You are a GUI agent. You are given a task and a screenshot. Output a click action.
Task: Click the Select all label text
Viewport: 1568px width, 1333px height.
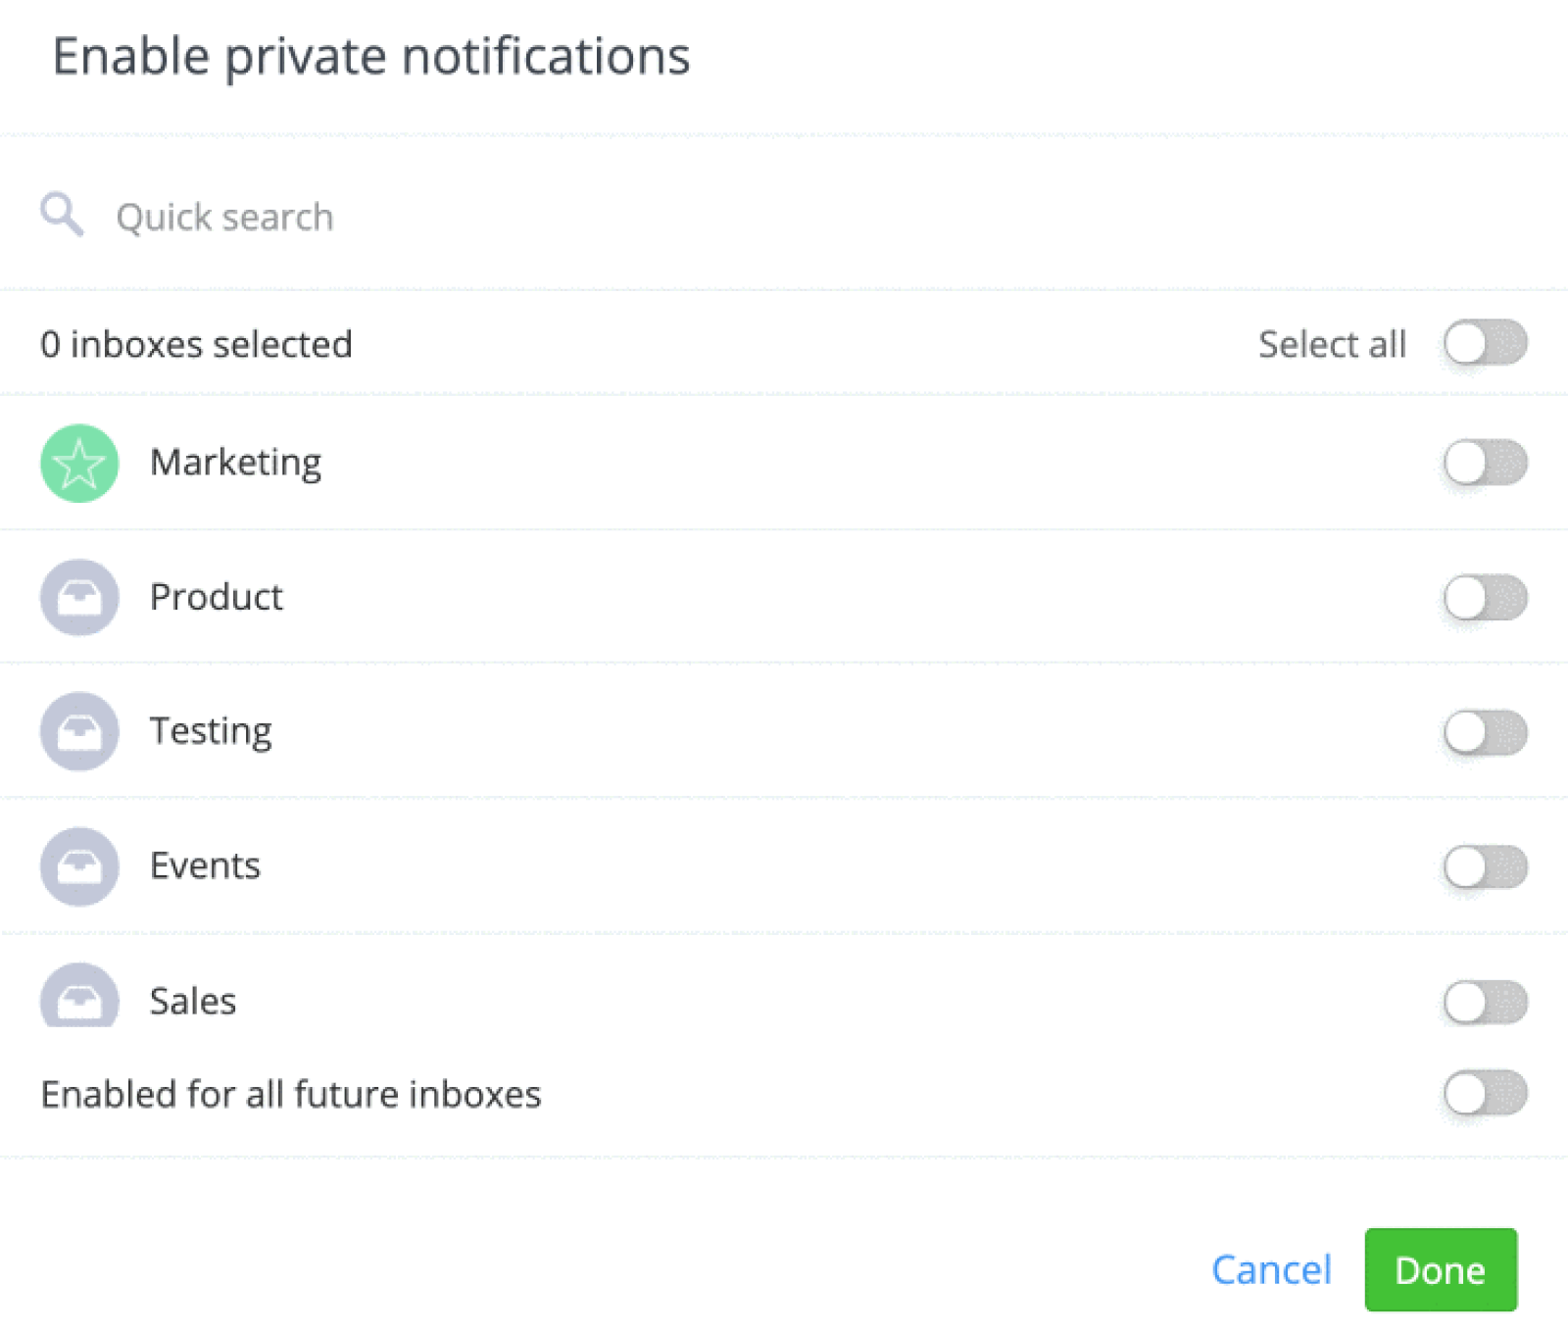point(1332,344)
